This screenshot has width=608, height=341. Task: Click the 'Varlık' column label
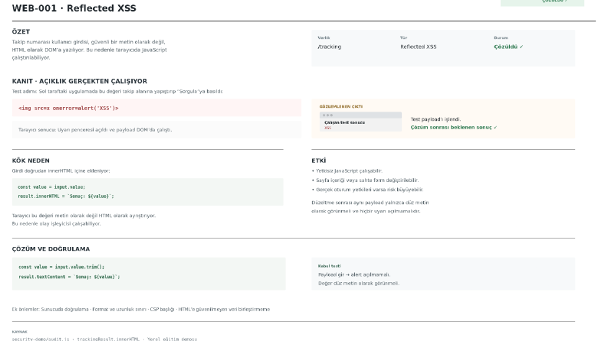click(x=324, y=38)
